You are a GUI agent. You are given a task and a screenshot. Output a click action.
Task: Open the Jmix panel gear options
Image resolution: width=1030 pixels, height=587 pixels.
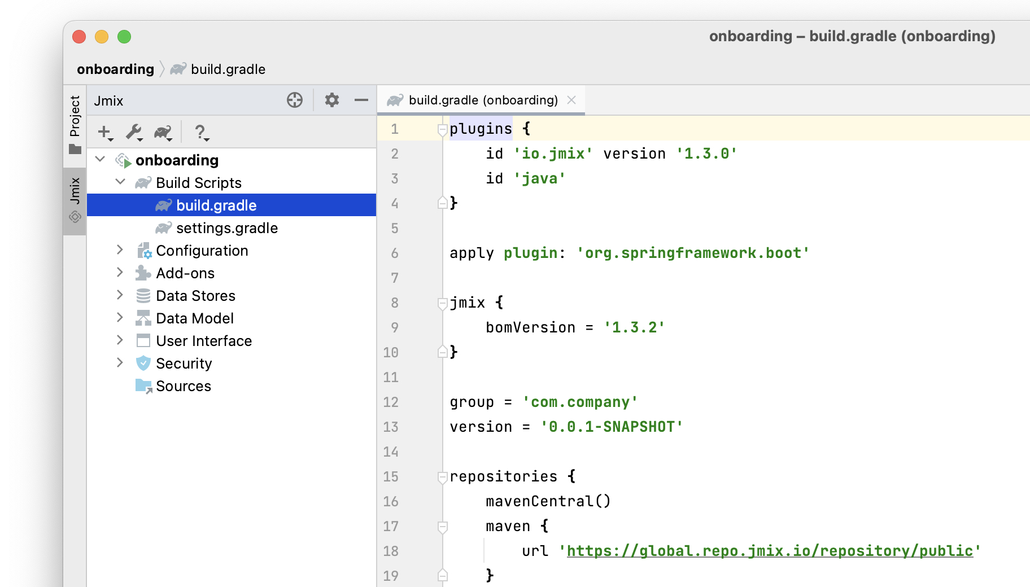tap(332, 100)
